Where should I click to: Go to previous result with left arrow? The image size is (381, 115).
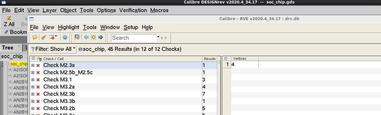pyautogui.click(x=86, y=37)
